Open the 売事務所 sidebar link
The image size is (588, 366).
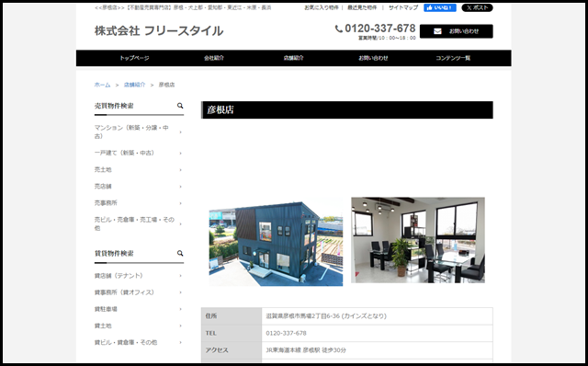(106, 203)
